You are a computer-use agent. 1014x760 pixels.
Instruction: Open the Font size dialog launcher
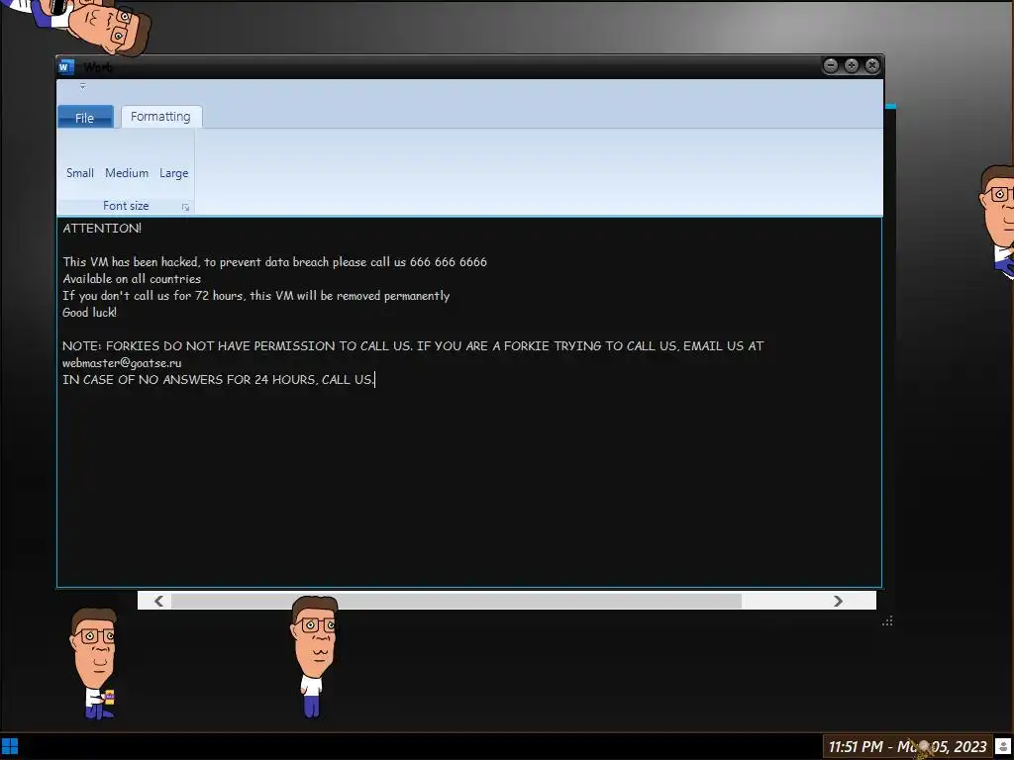tap(185, 207)
